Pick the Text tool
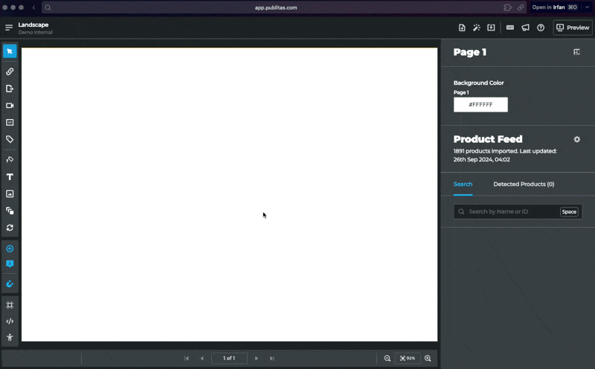The image size is (595, 369). (10, 177)
